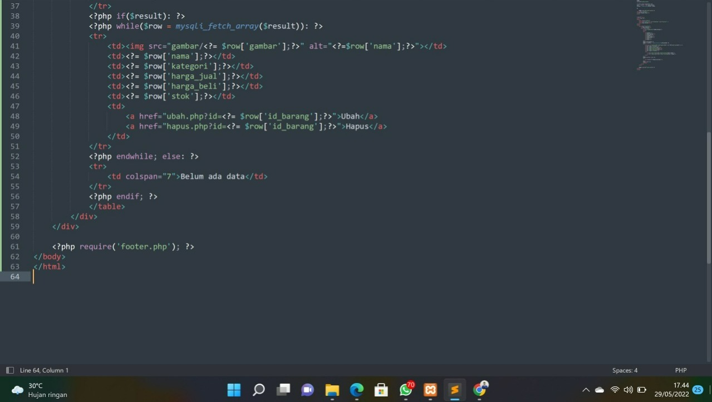Viewport: 712px width, 402px height.
Task: Change syntax by clicking PHP in status bar
Action: [x=680, y=370]
